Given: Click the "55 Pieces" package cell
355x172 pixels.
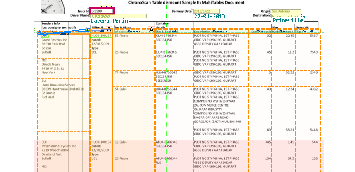Looking at the screenshot, I should tap(121, 36).
